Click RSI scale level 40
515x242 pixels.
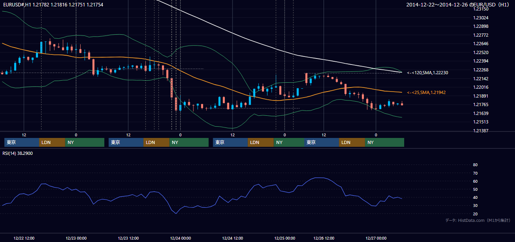pos(475,197)
